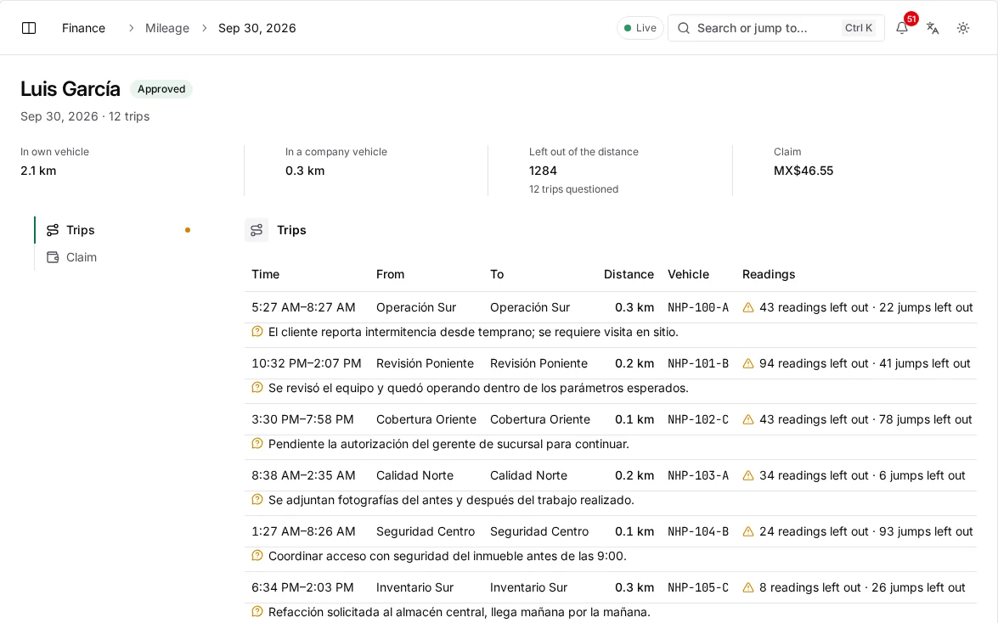
Task: Open the Mileage breadcrumb link
Action: pos(166,28)
